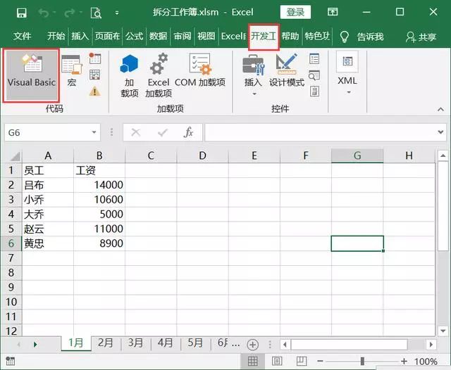Click inside the formula bar input
The height and width of the screenshot is (370, 451).
point(321,133)
